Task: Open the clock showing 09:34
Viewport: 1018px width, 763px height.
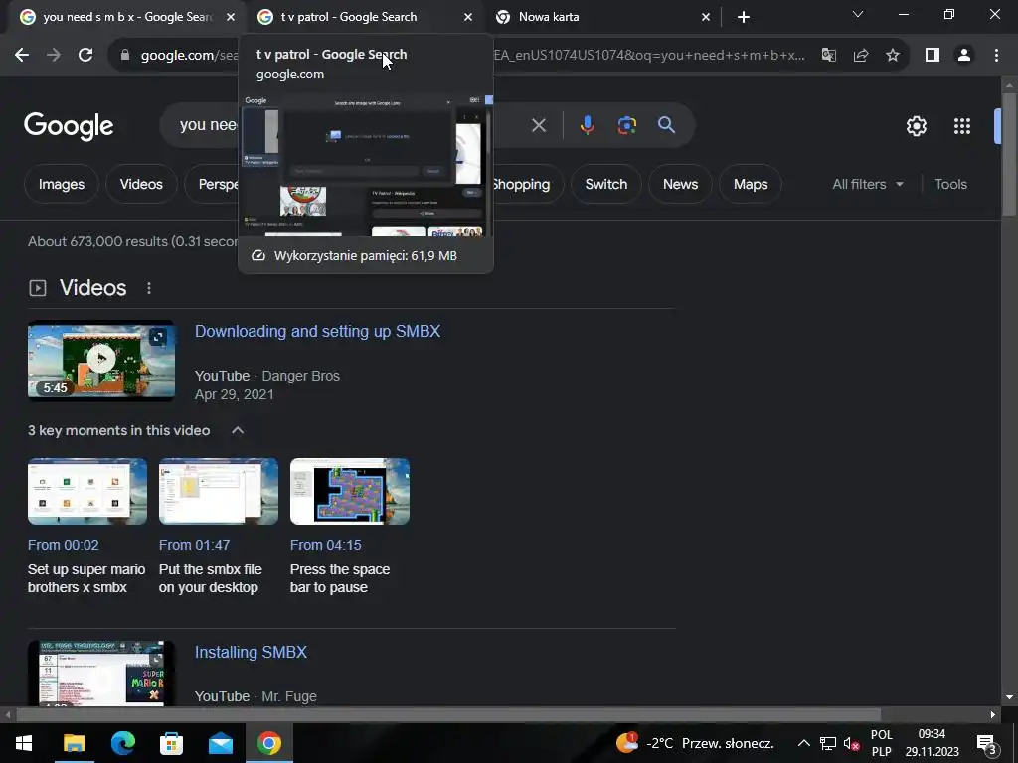Action: coord(932,743)
